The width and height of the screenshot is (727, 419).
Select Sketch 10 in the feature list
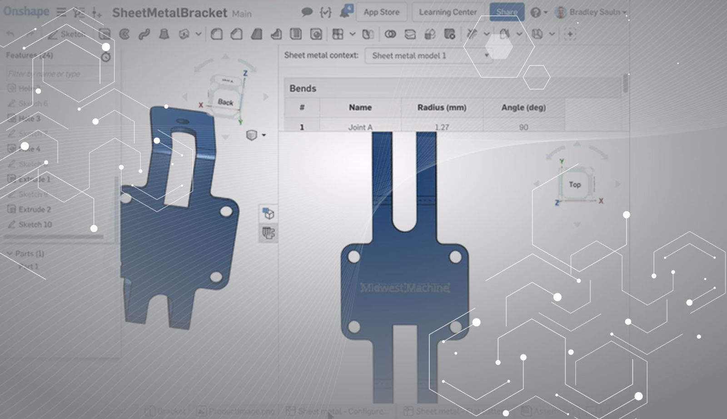35,224
